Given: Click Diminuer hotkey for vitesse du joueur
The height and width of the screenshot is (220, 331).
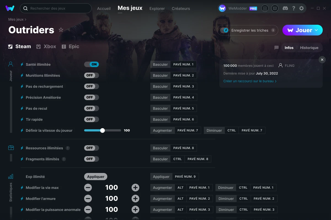Looking at the screenshot, I should pyautogui.click(x=234, y=130).
